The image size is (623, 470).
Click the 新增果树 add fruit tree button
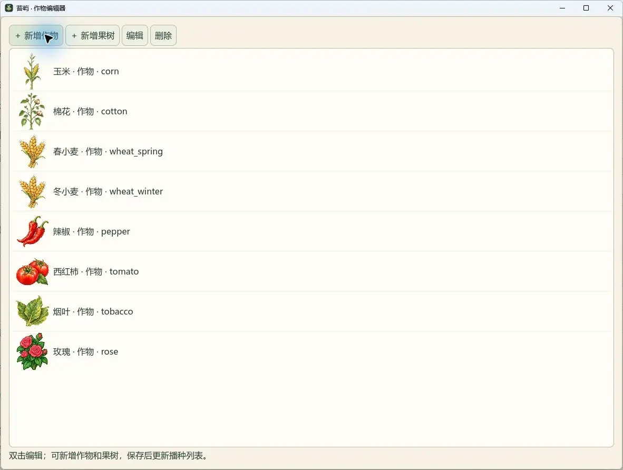pyautogui.click(x=93, y=36)
